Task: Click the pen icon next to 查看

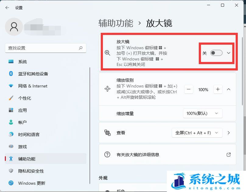Action: point(107,133)
